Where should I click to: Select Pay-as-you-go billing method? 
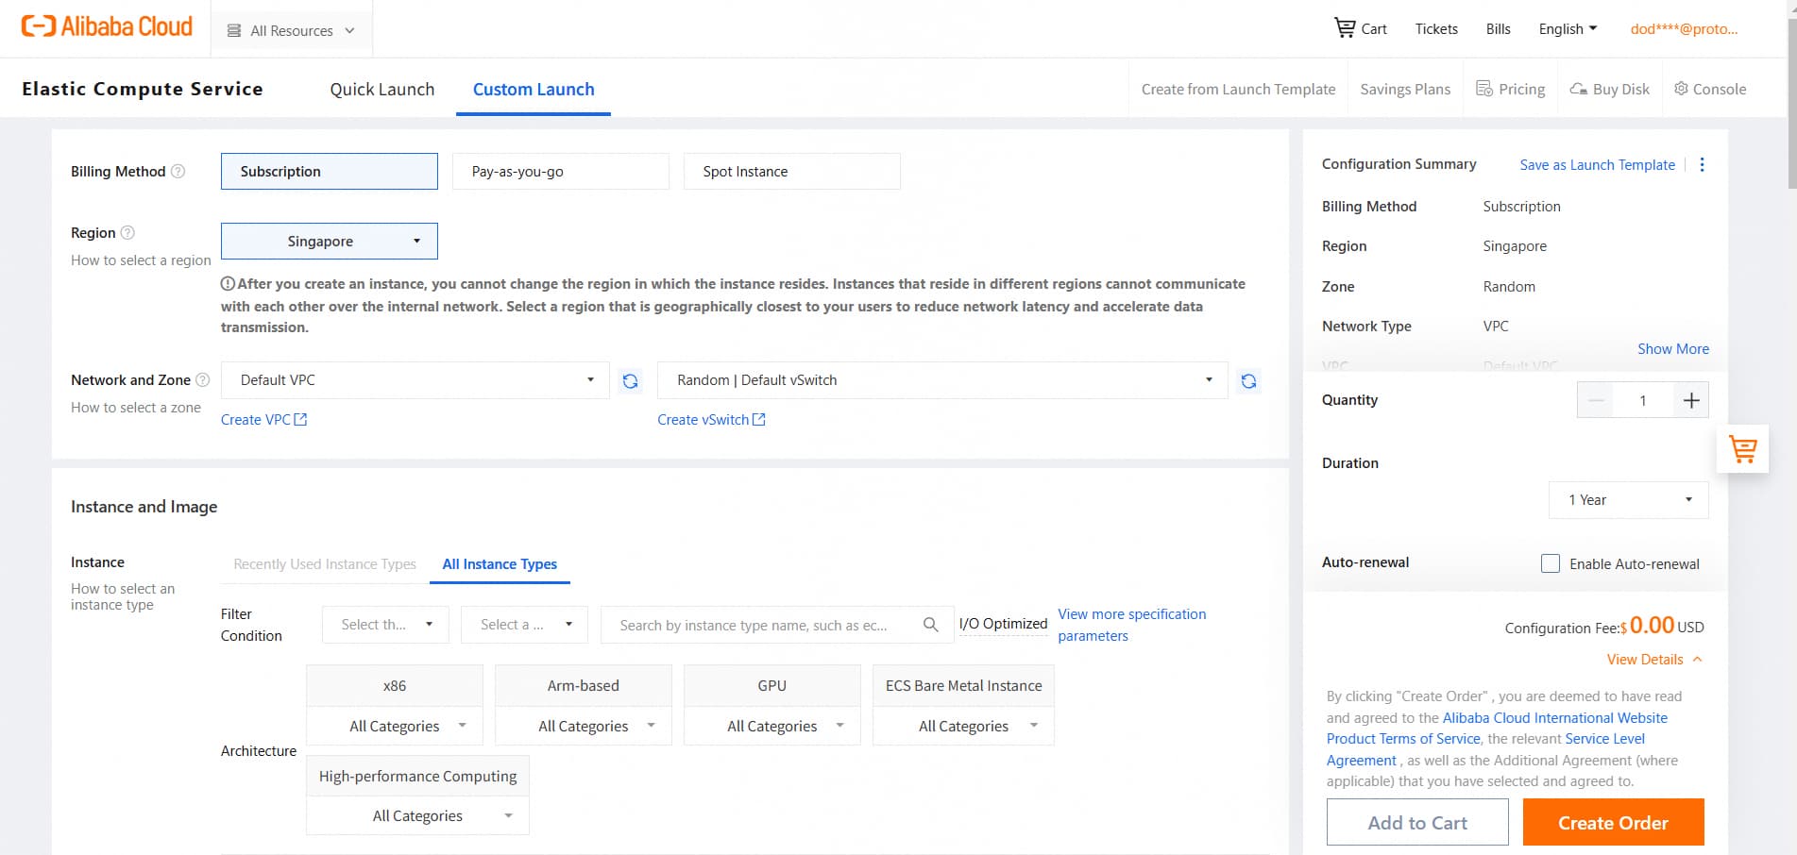pos(560,172)
